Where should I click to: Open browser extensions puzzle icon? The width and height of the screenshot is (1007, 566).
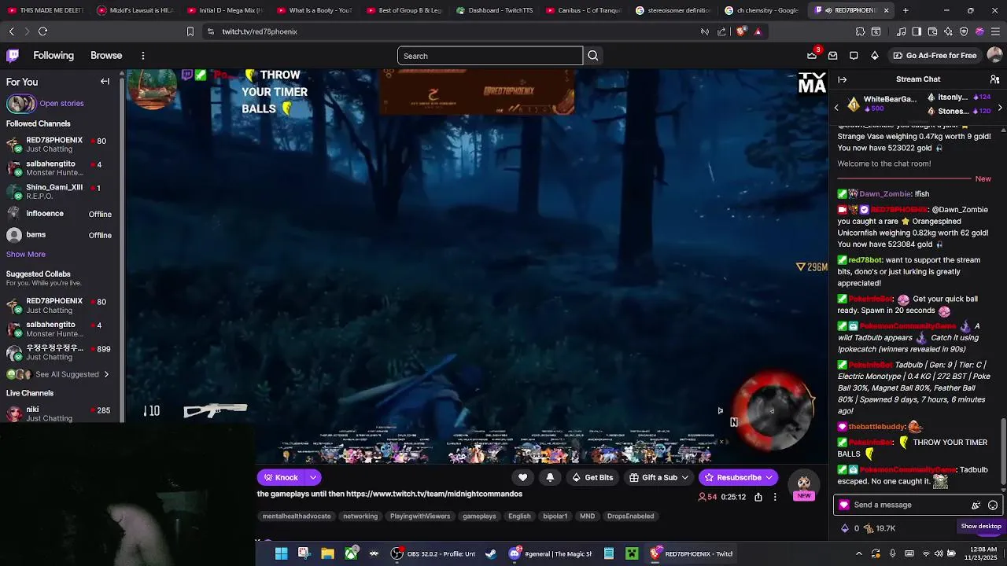(860, 31)
